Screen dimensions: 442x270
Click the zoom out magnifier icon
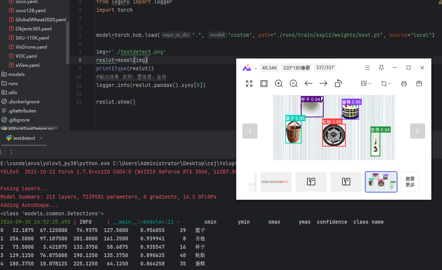294,84
